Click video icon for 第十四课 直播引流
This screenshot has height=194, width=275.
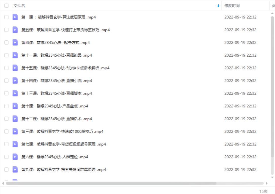[15, 81]
